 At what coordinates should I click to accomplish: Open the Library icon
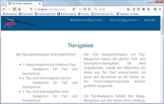point(128,9)
